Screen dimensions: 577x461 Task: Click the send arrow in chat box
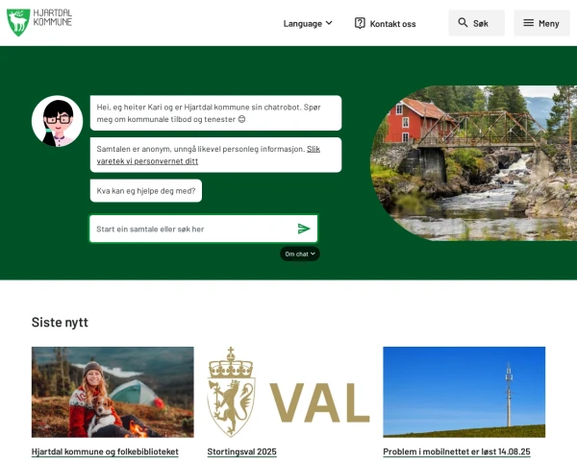304,229
